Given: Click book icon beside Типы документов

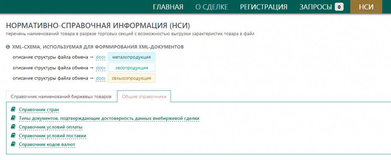Looking at the screenshot, I should point(13,118).
